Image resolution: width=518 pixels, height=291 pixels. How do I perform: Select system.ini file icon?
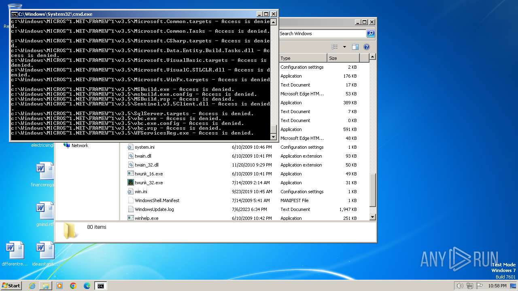(131, 147)
